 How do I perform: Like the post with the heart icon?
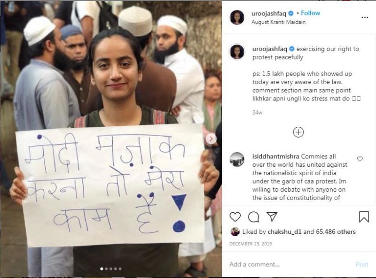coord(235,216)
